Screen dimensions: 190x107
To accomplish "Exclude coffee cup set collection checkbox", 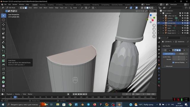I will (x=180, y=16).
